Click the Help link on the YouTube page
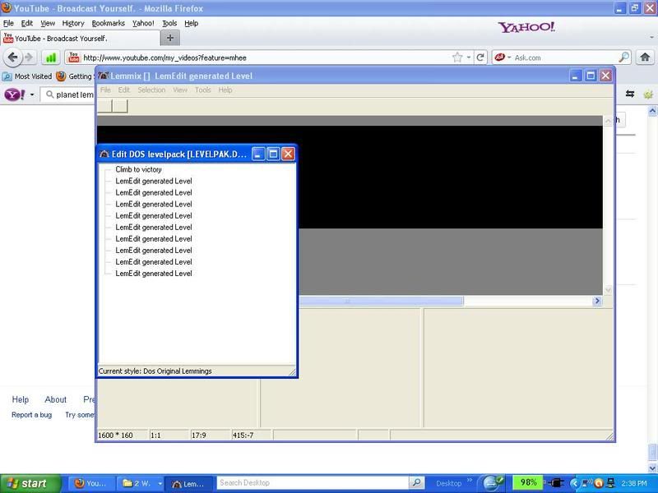Image resolution: width=658 pixels, height=493 pixels. (x=20, y=399)
